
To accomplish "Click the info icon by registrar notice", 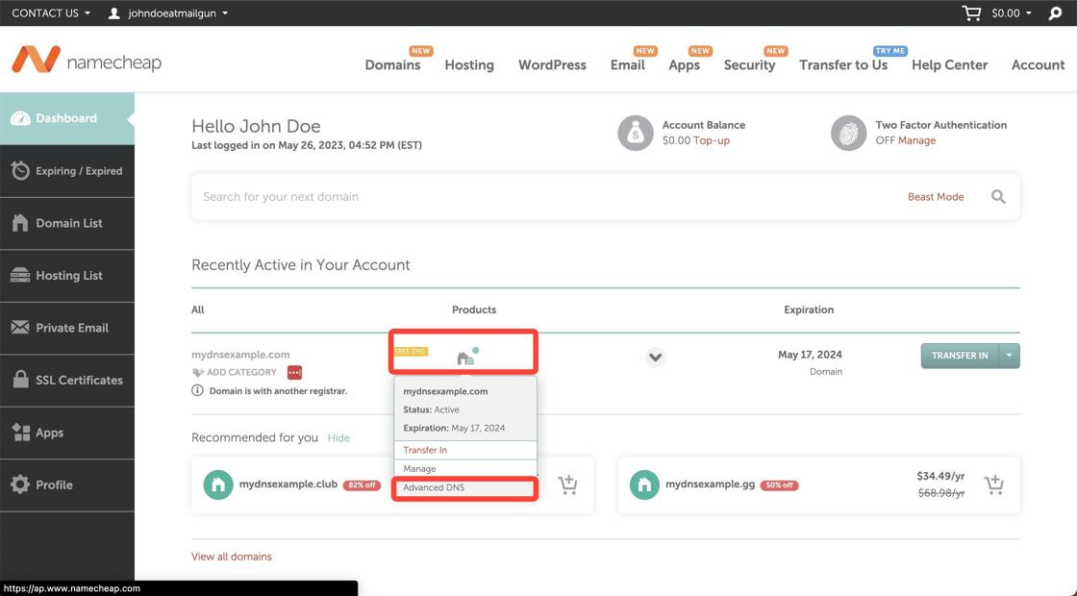I will (x=197, y=390).
